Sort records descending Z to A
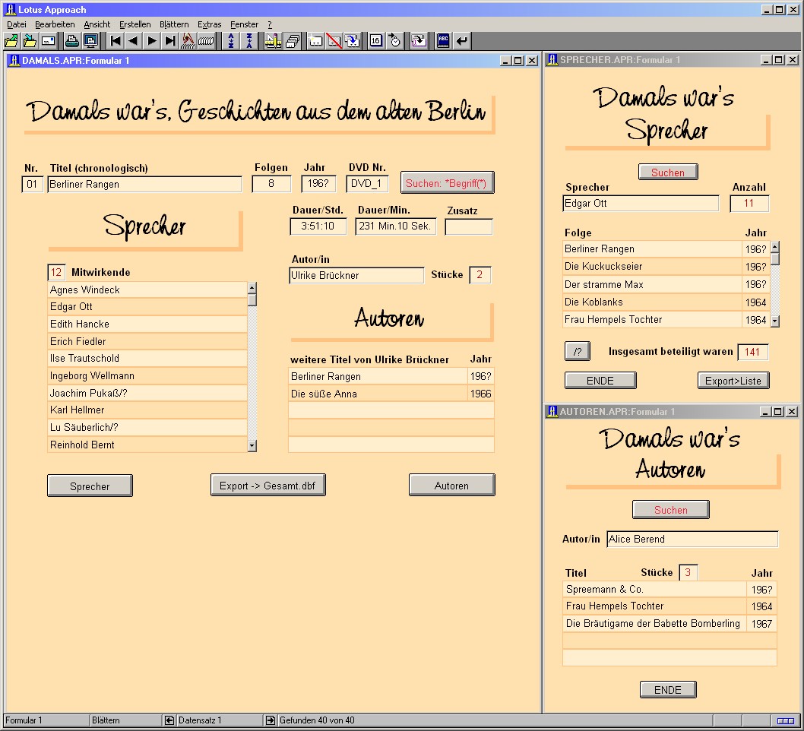 [249, 41]
